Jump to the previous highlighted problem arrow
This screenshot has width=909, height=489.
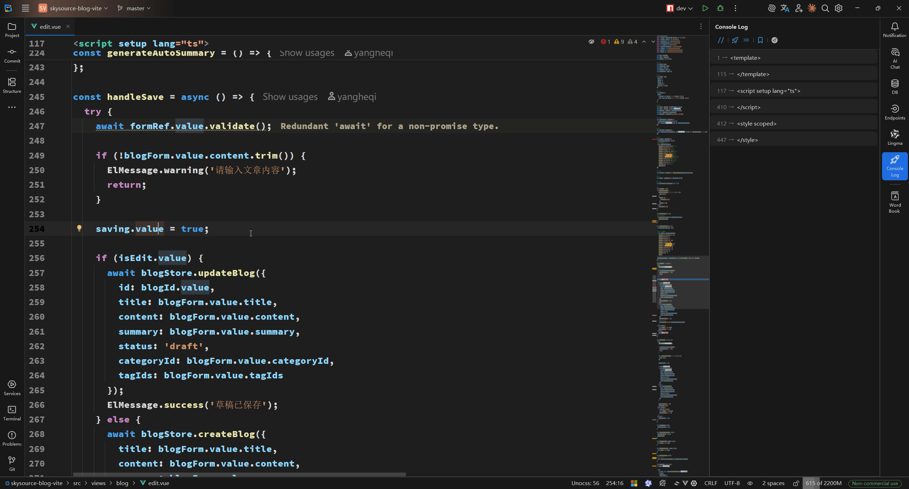coord(644,42)
